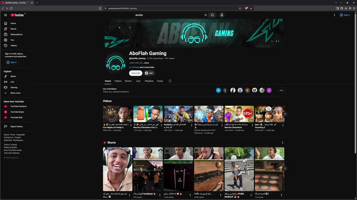Click the browser address bar URL

click(x=122, y=8)
